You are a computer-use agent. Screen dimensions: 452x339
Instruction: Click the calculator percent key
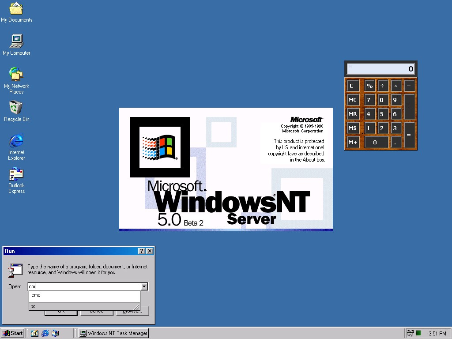[369, 86]
